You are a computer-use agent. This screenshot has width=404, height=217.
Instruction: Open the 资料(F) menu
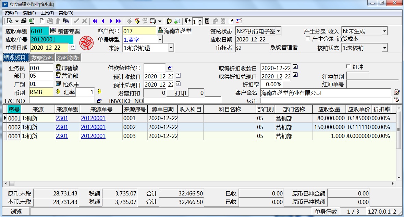pyautogui.click(x=11, y=13)
